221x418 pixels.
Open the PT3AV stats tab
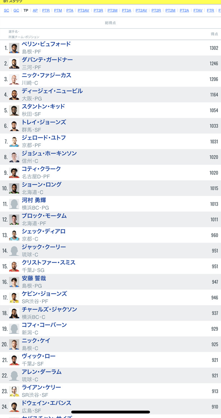pos(83,10)
